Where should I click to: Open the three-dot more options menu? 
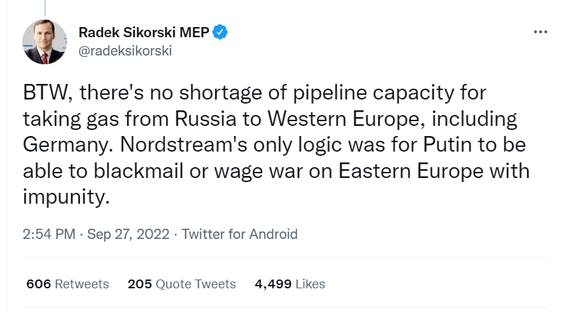541,32
